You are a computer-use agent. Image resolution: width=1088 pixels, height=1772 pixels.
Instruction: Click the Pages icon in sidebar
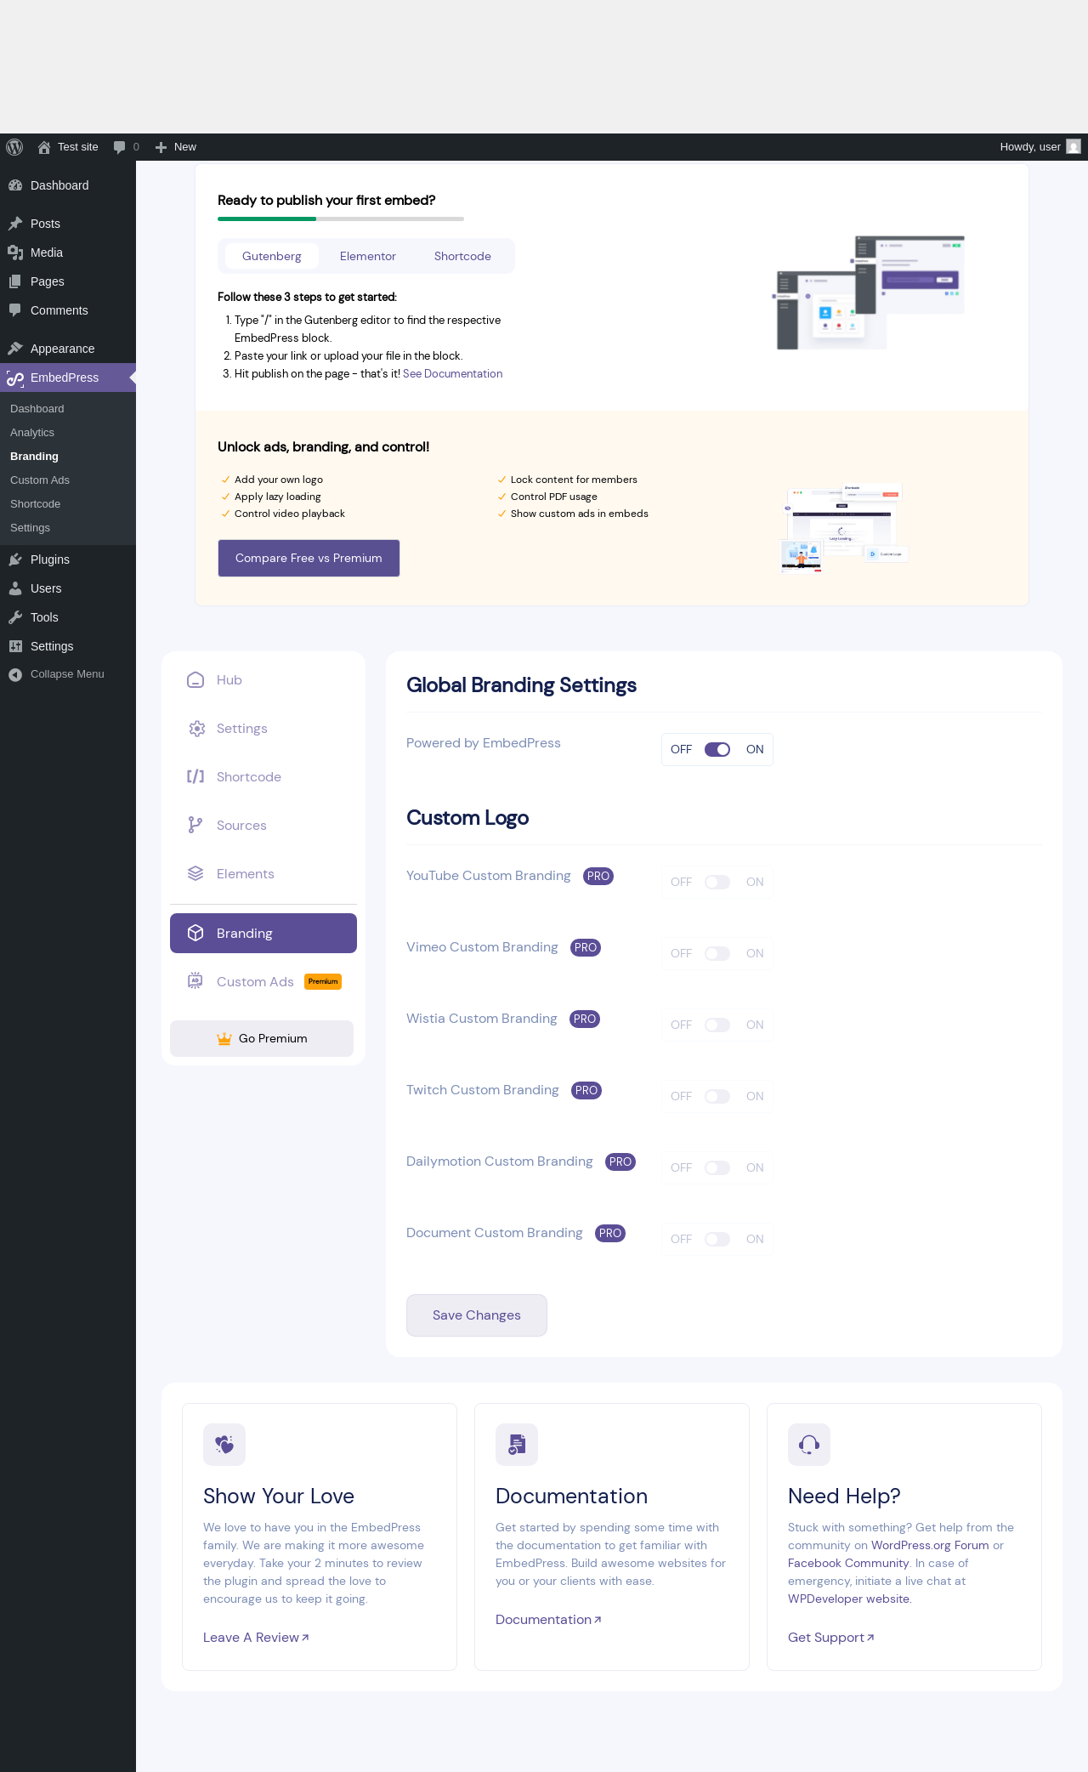pos(15,281)
